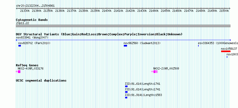This screenshot has height=108, width=238.
Task: Select the magenta NKX2-4 gene glyph
Action: (18, 72)
